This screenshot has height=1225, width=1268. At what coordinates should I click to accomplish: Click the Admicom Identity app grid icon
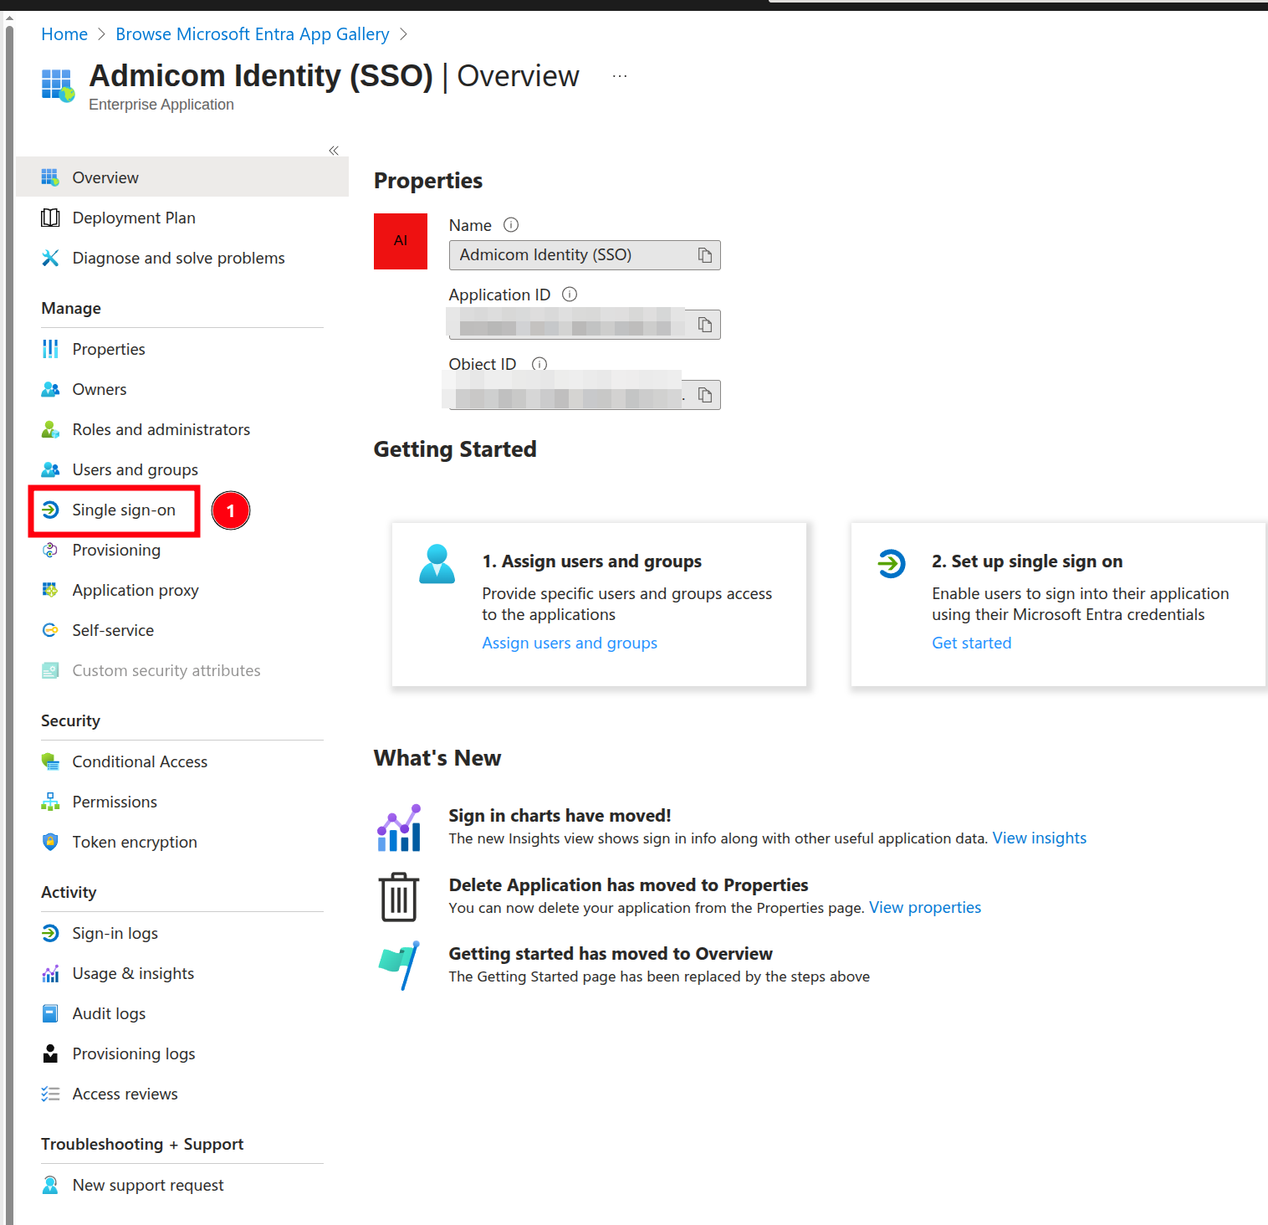pyautogui.click(x=58, y=85)
